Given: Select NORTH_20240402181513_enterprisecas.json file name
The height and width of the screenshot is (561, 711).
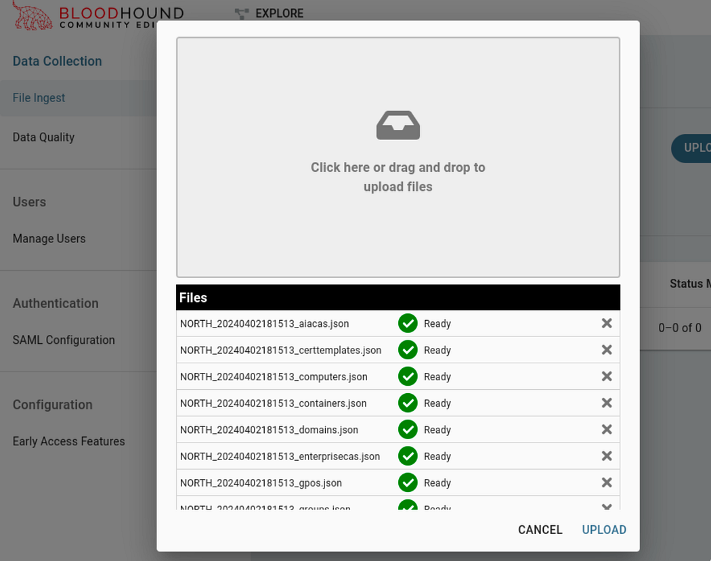Looking at the screenshot, I should [x=280, y=456].
